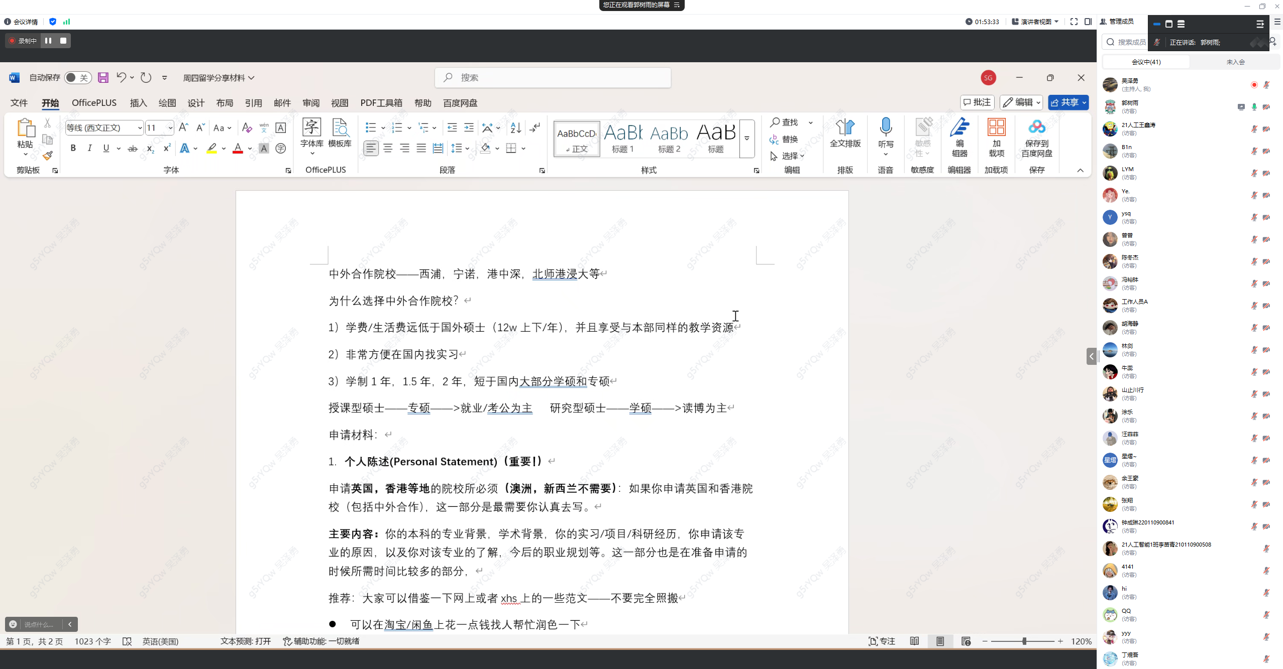The width and height of the screenshot is (1283, 669).
Task: Open the font name dropdown
Action: click(x=140, y=128)
